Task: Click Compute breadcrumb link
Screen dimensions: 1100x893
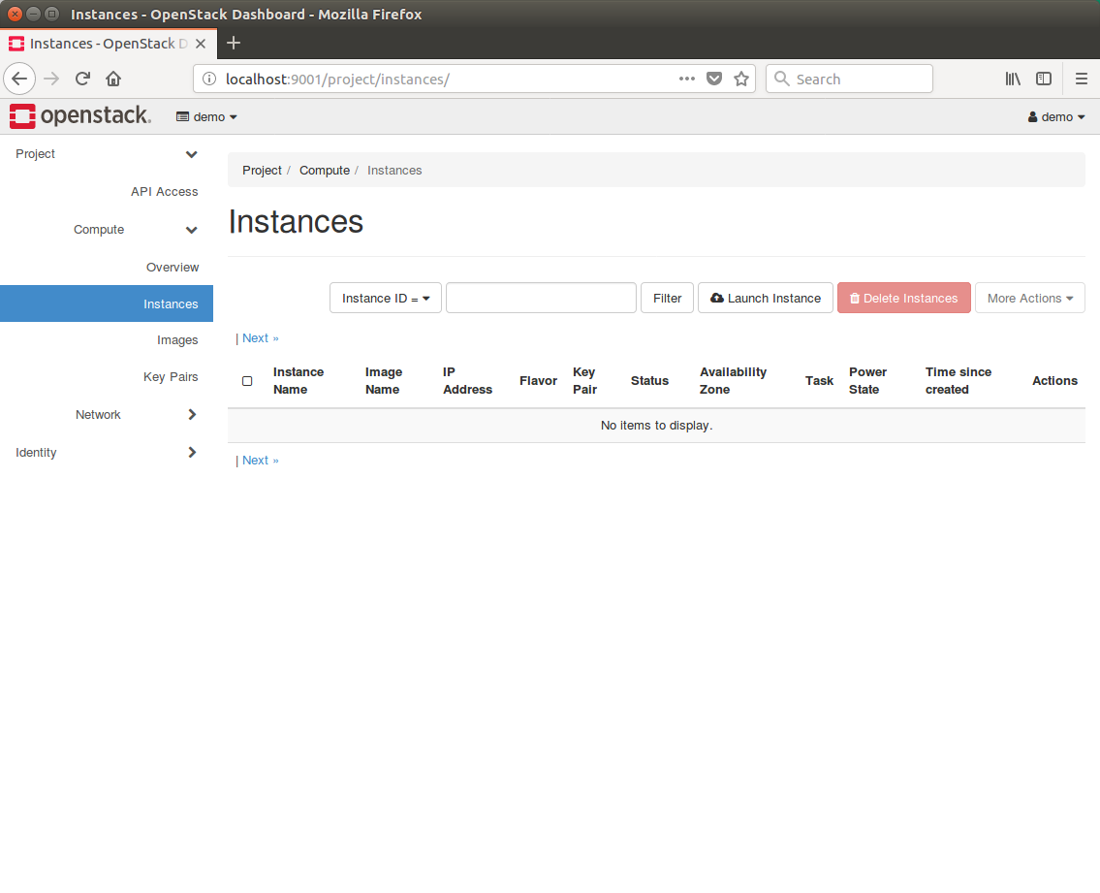Action: pos(324,171)
